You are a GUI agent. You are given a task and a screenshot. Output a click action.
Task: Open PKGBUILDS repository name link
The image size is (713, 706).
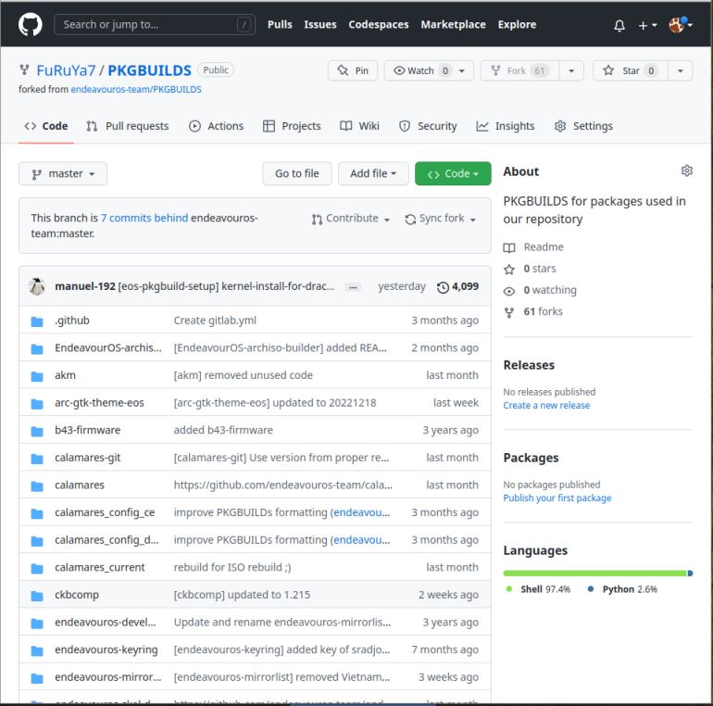(149, 70)
